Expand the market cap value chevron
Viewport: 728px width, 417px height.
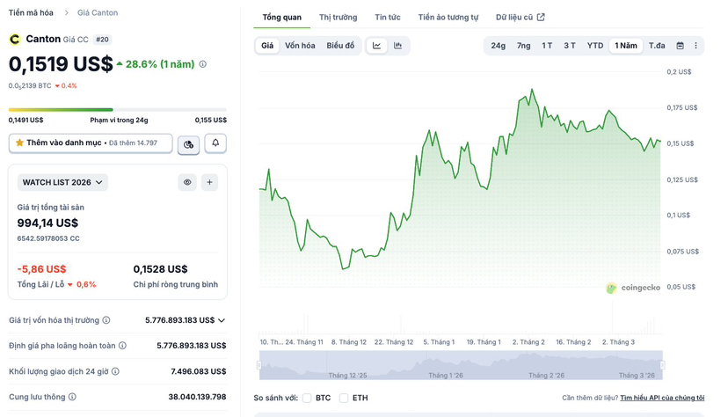(222, 320)
